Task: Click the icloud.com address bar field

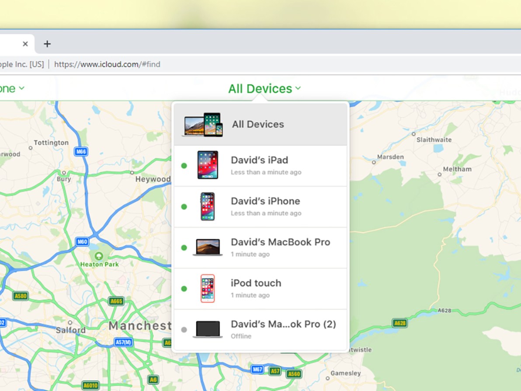Action: (x=108, y=64)
